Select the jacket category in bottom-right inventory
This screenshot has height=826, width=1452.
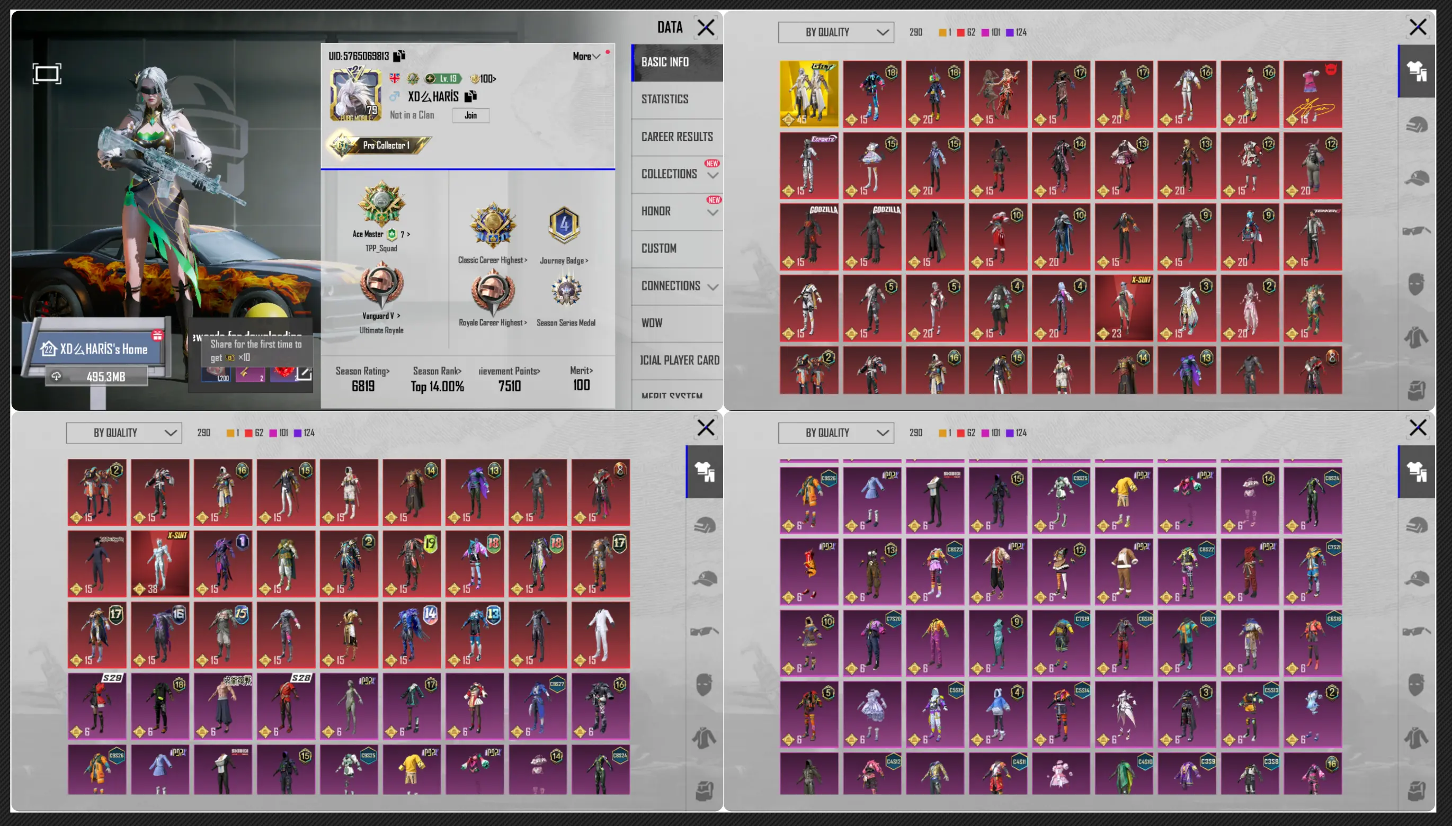[x=1417, y=738]
